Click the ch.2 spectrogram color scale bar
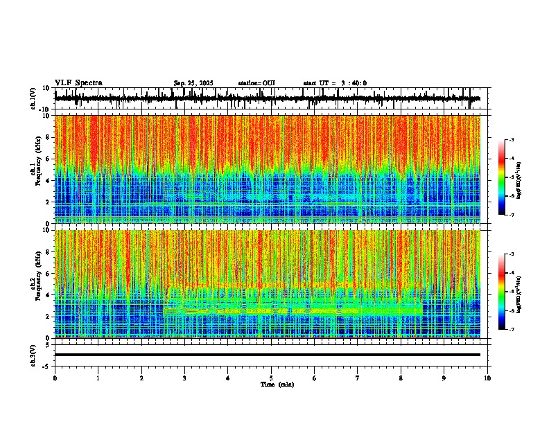Viewport: 549px width, 424px height. pos(502,292)
